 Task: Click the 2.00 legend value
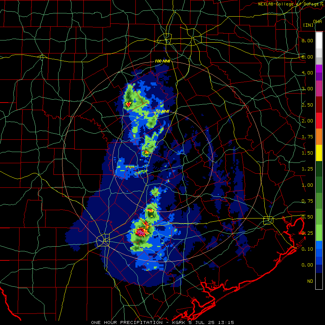point(307,121)
